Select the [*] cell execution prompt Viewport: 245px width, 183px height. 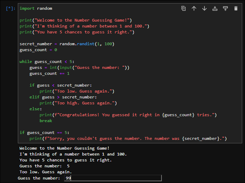coord(10,8)
